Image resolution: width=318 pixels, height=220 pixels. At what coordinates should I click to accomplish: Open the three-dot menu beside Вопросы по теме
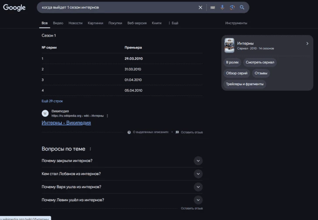(x=90, y=149)
